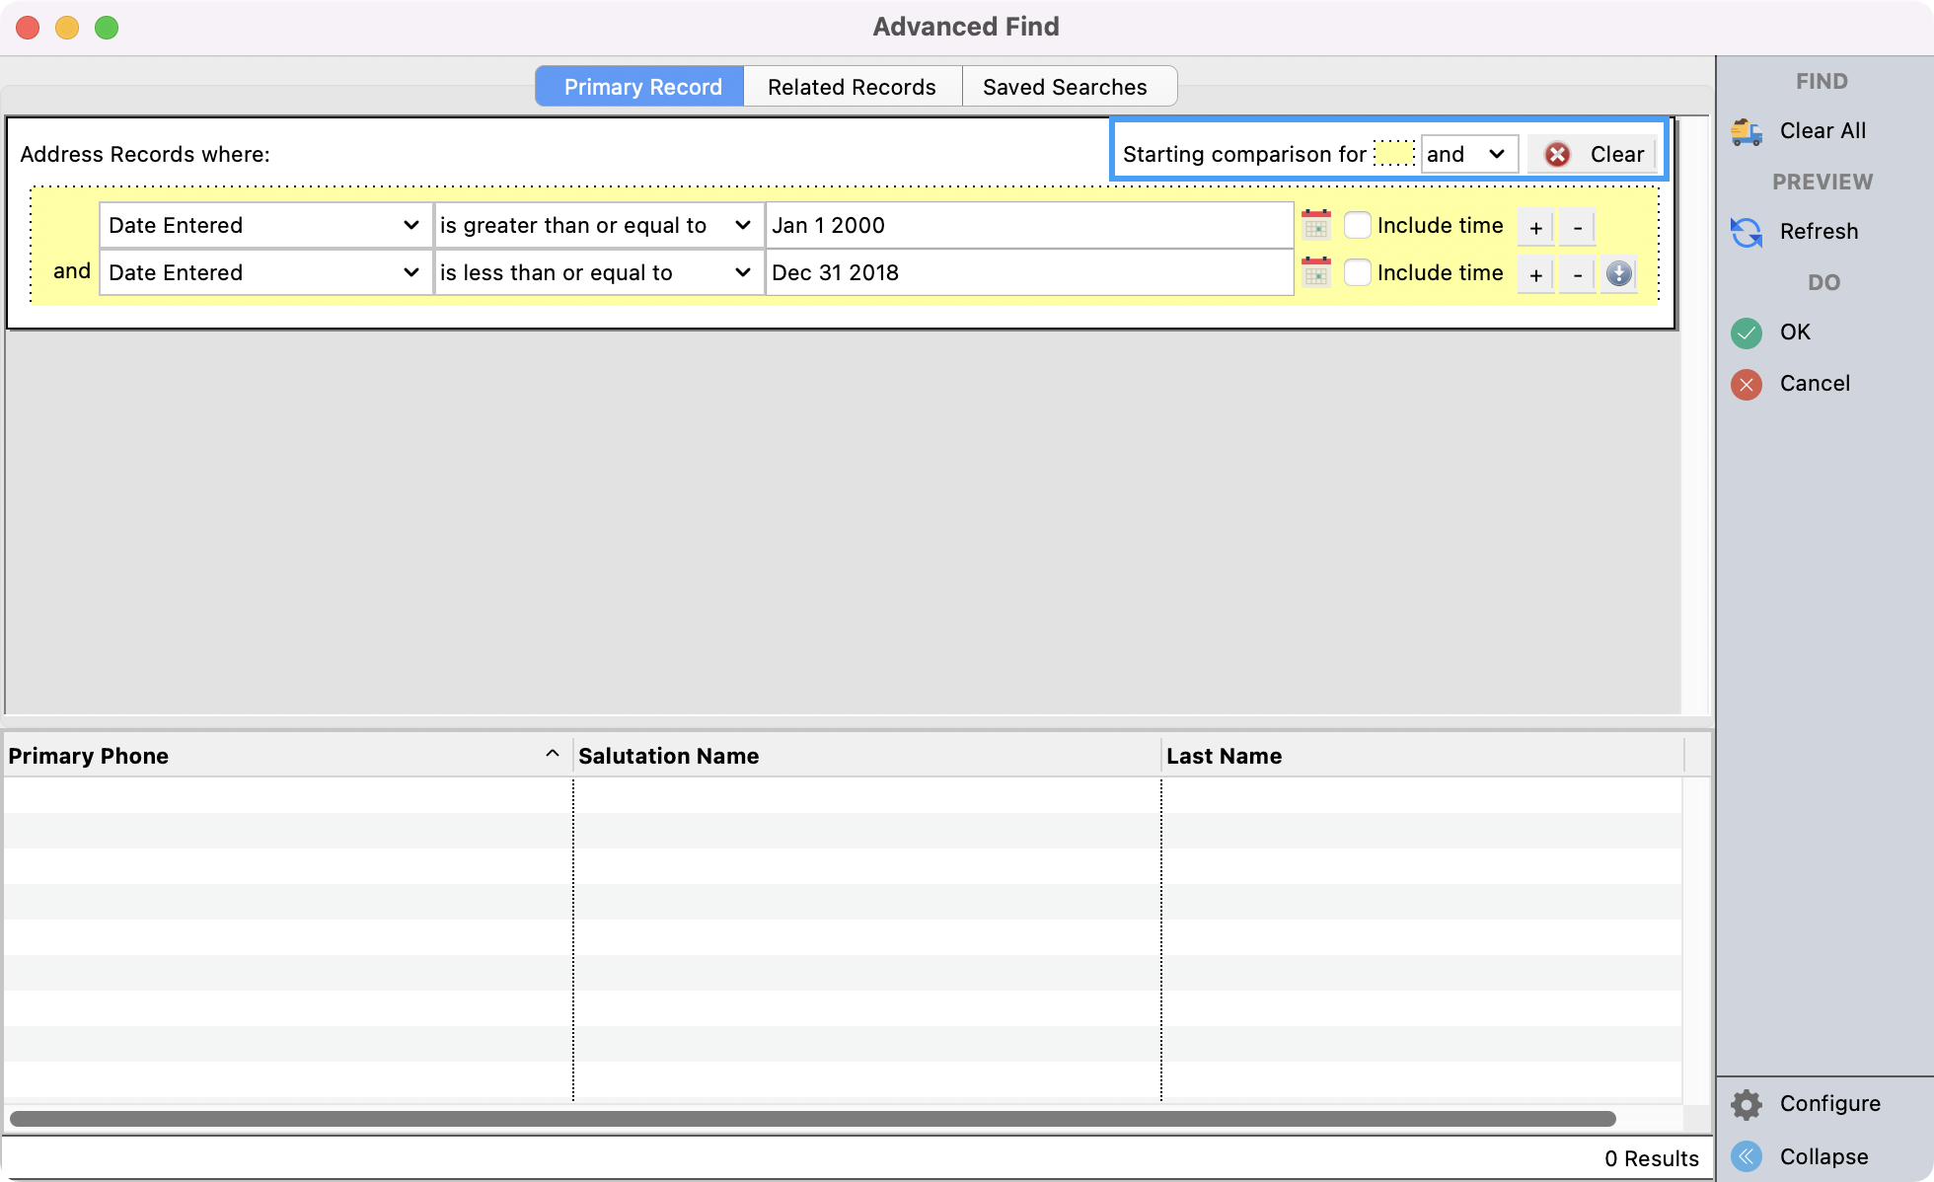The image size is (1934, 1182).
Task: Click the Refresh preview arrows icon
Action: 1747,232
